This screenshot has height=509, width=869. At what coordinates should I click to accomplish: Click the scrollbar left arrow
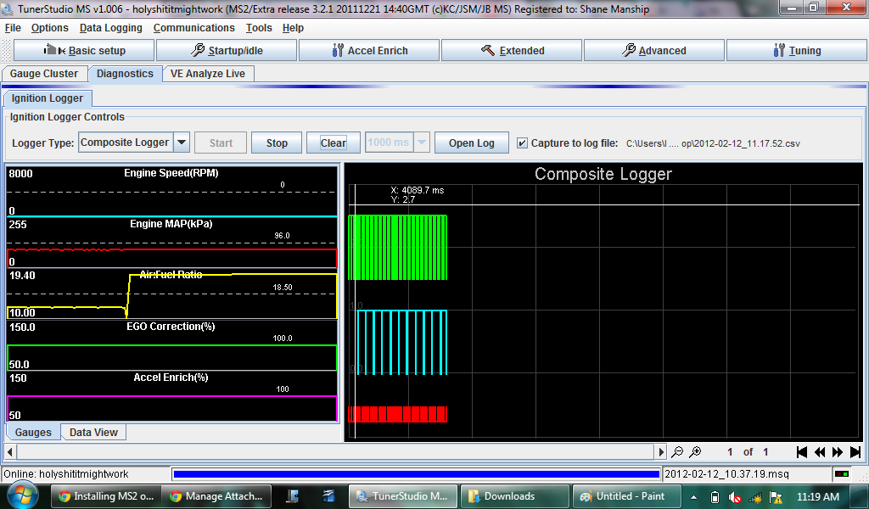[10, 451]
